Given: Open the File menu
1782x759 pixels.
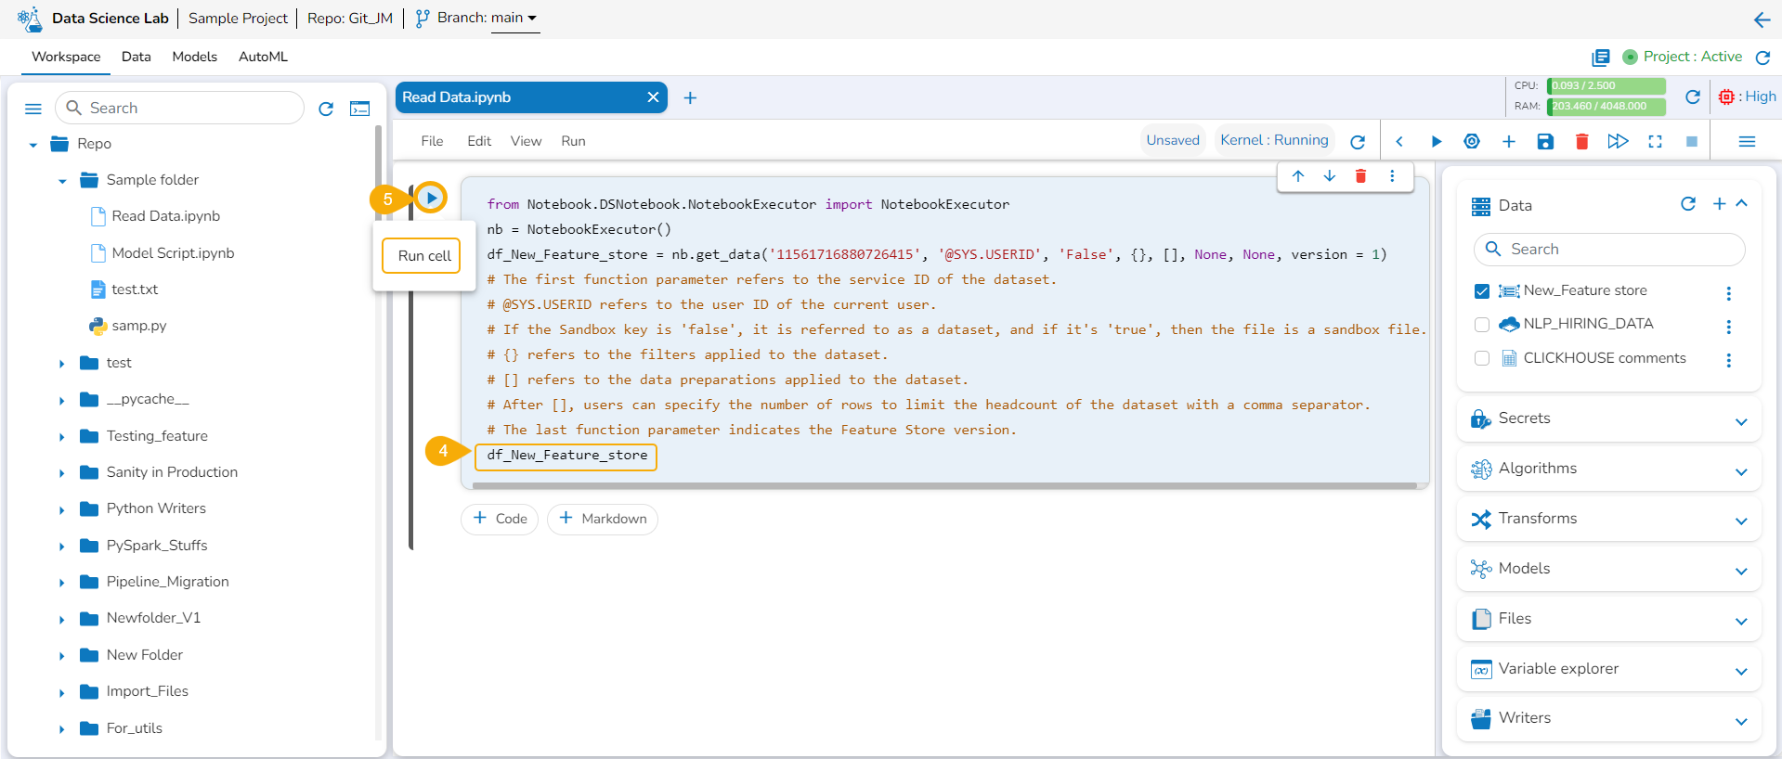Looking at the screenshot, I should (x=432, y=141).
